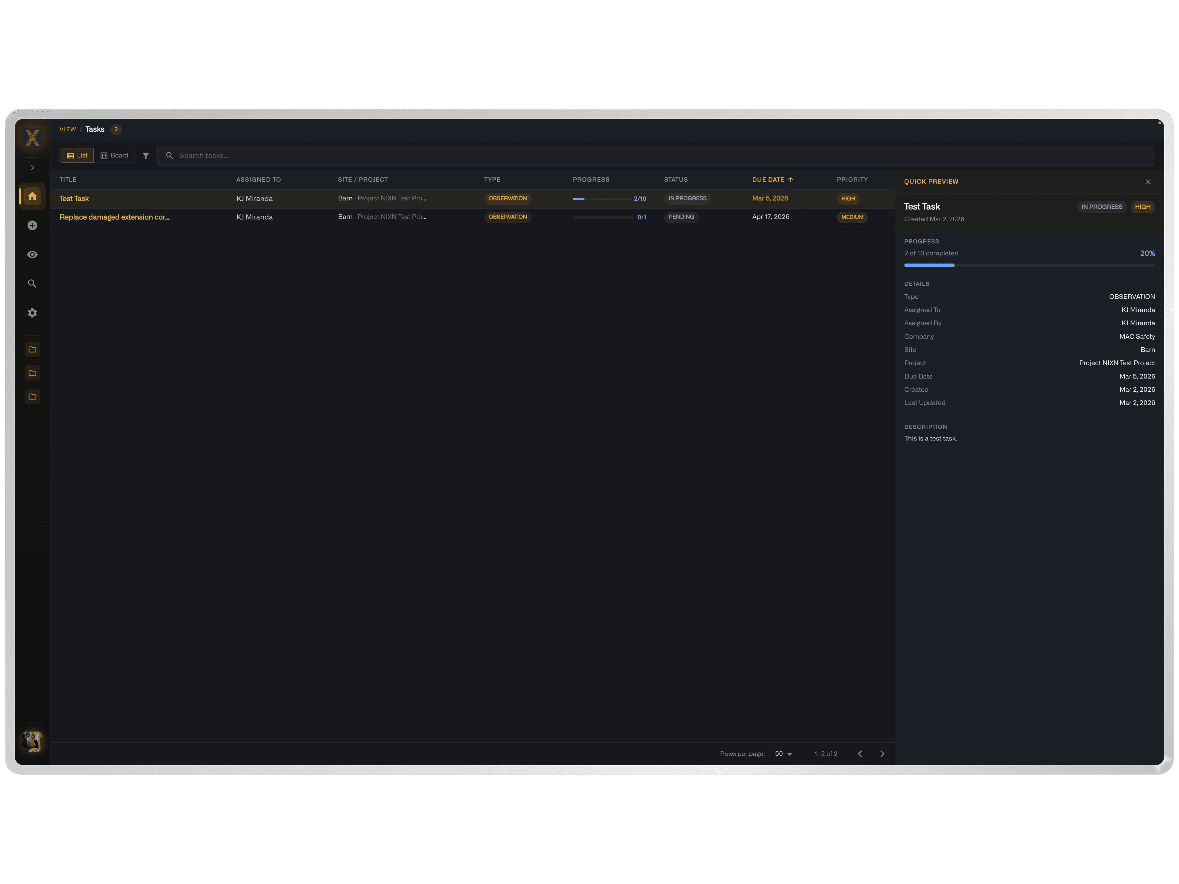Sort by Status column header
The width and height of the screenshot is (1179, 884).
pos(676,180)
